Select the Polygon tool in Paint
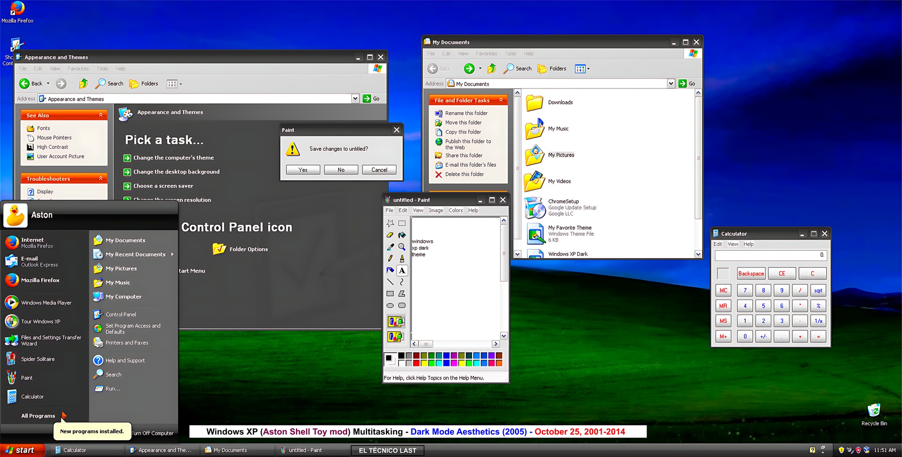Viewport: 902px width, 457px height. pos(402,294)
